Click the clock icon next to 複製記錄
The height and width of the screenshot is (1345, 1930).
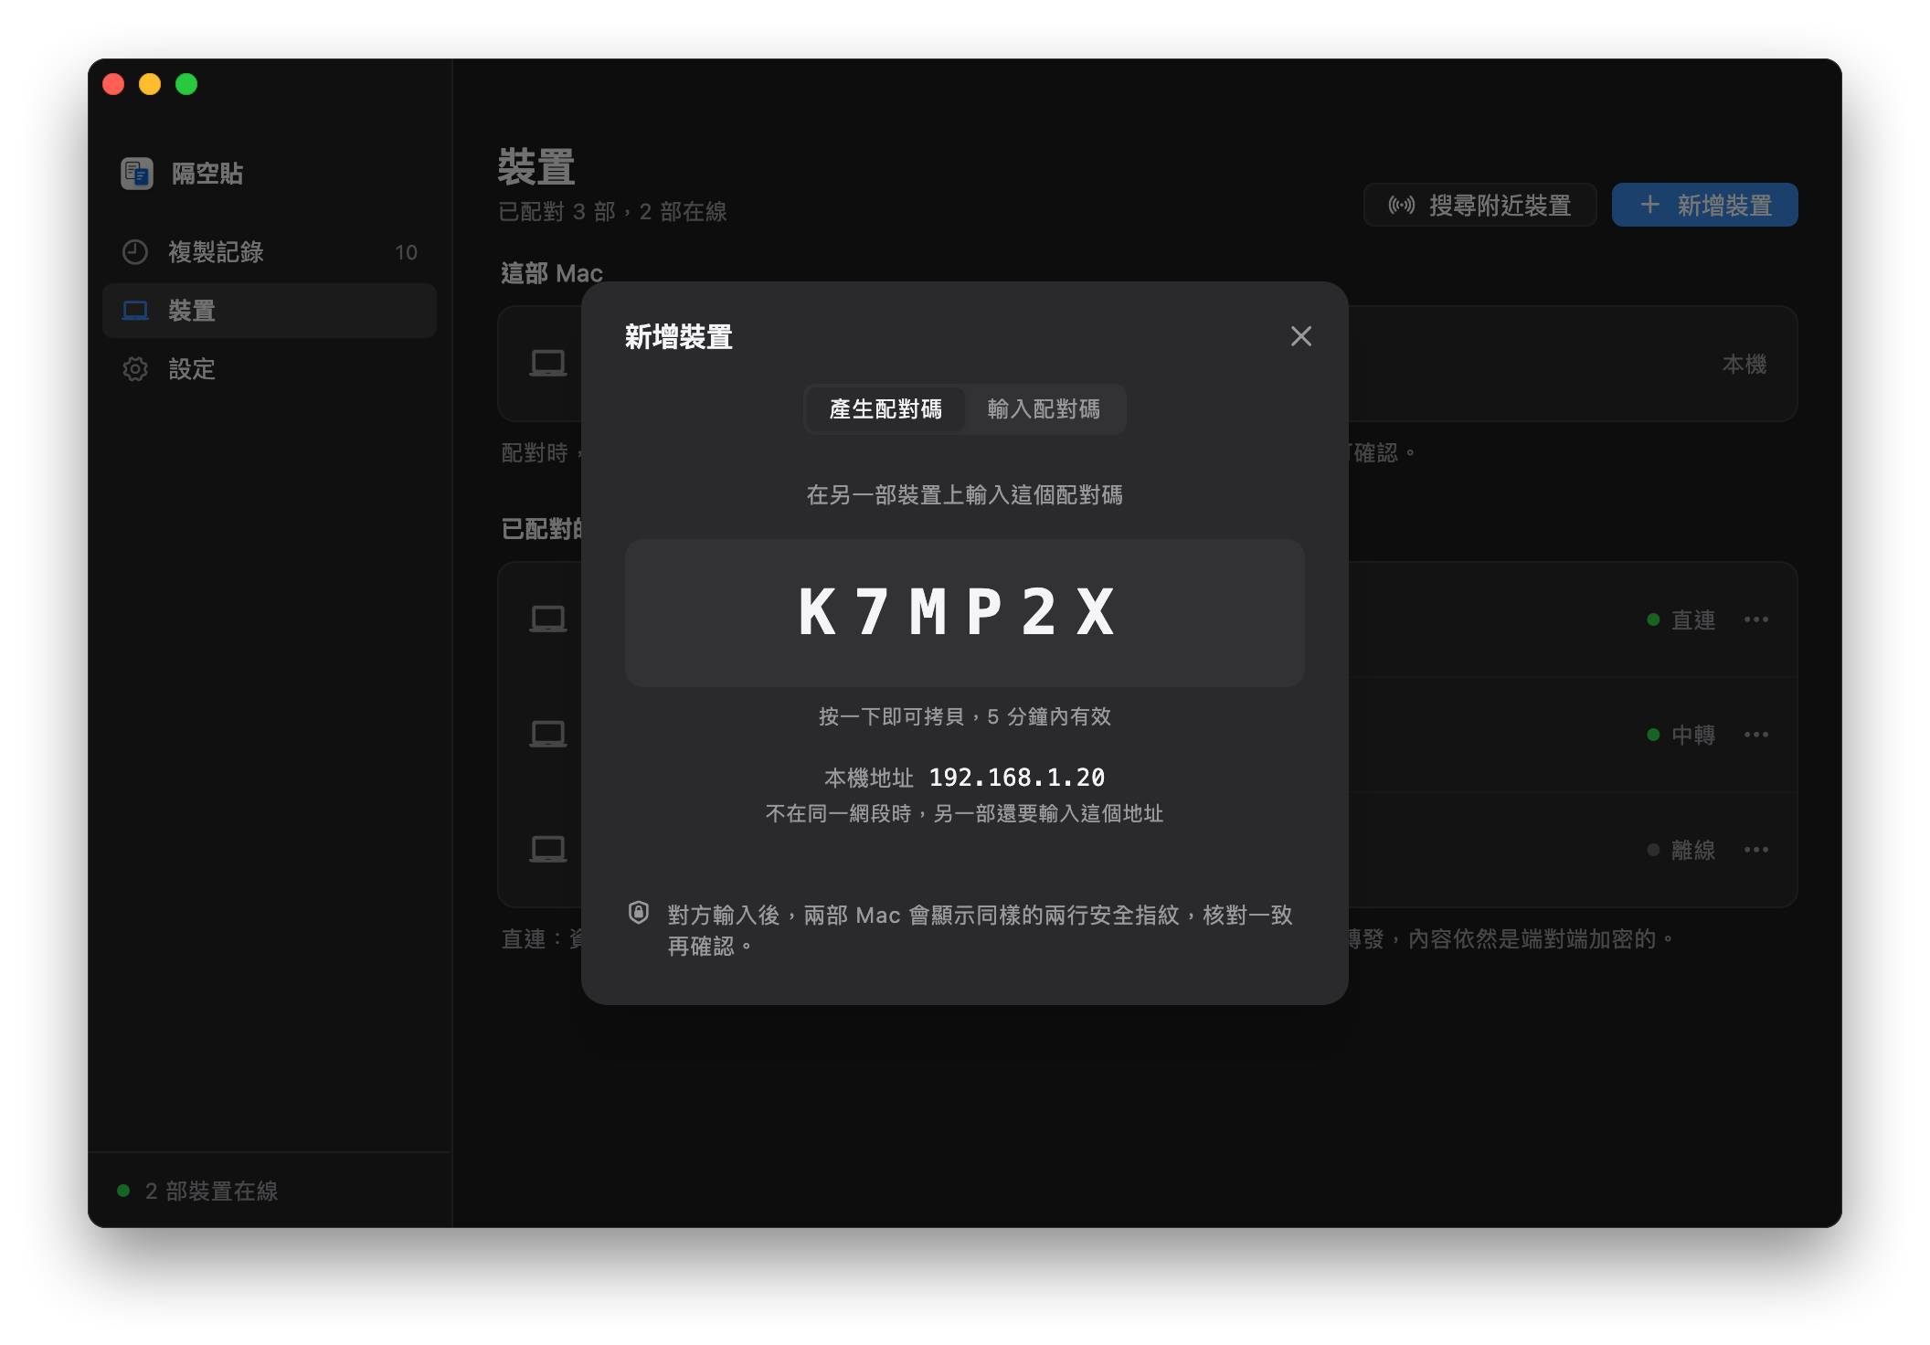135,252
